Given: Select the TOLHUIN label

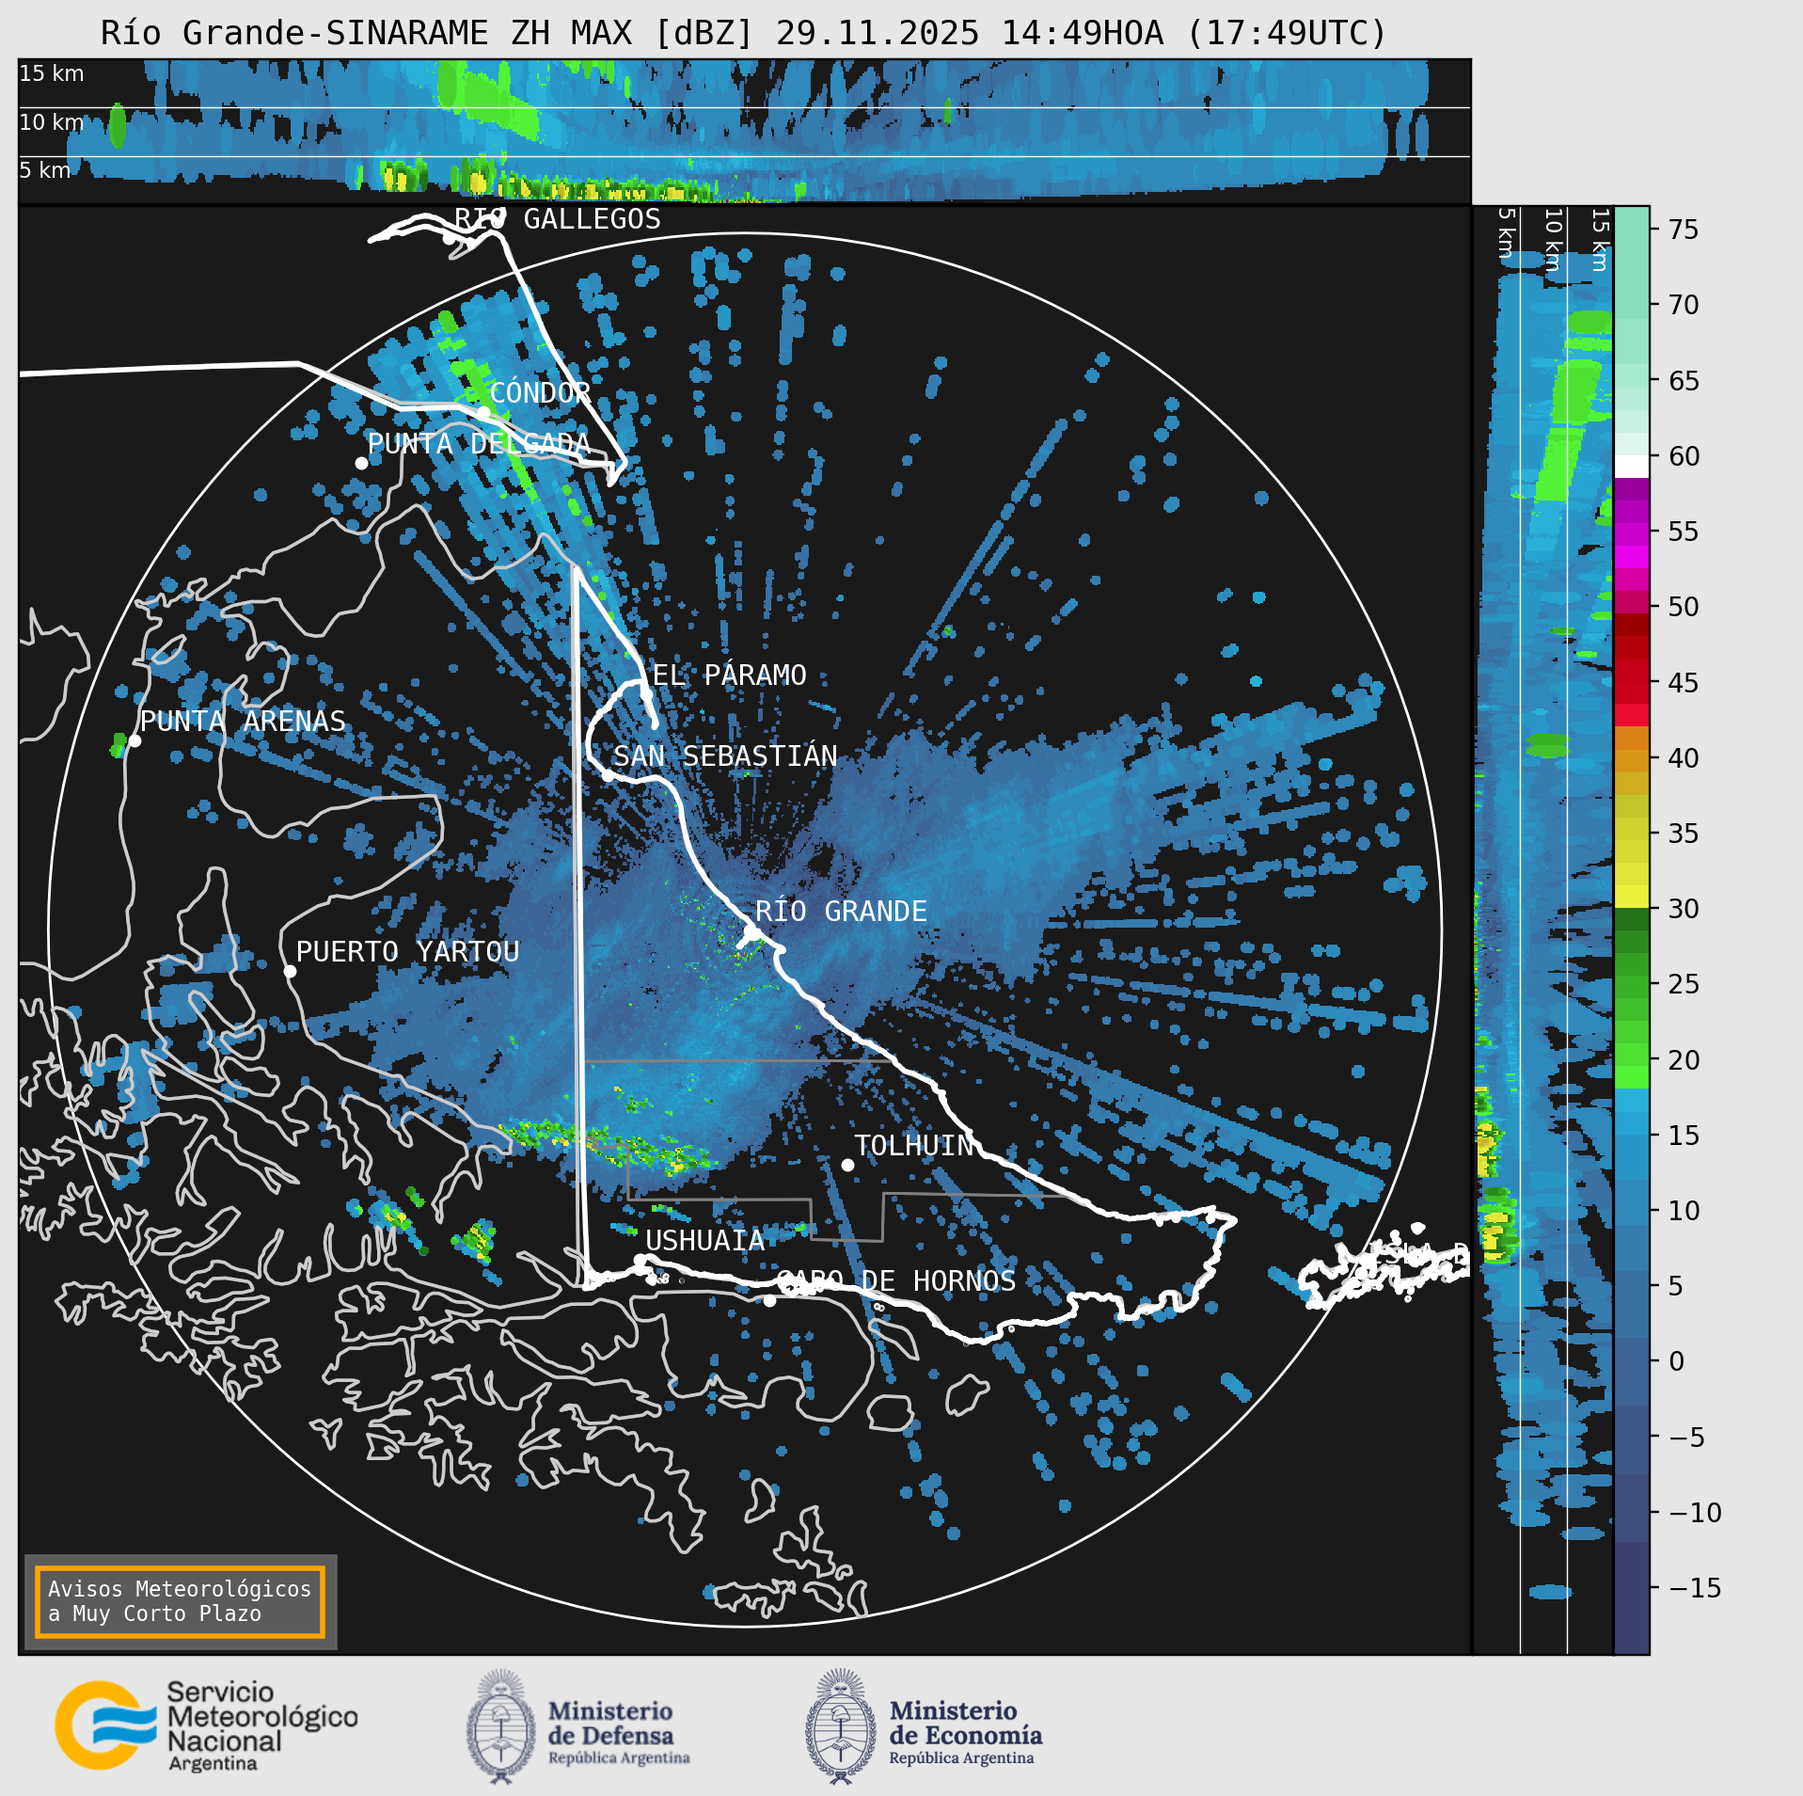Looking at the screenshot, I should point(913,1146).
